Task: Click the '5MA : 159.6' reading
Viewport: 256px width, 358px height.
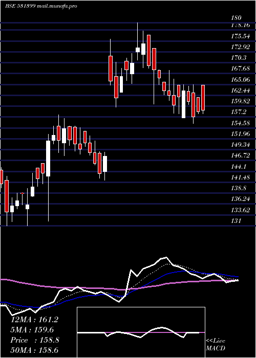Action: point(32,330)
